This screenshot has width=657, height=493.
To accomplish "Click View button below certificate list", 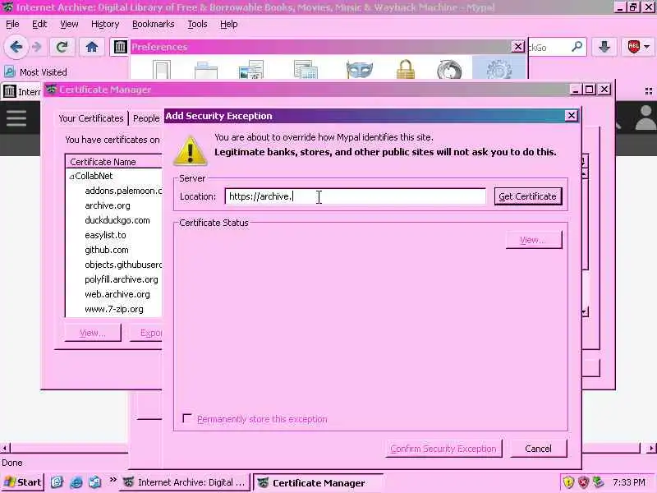I will 93,333.
